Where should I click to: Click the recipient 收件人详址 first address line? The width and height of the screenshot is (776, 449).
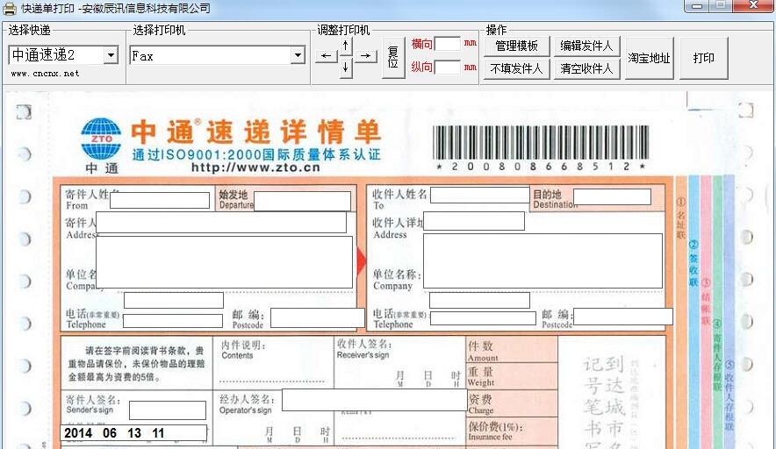(474, 221)
